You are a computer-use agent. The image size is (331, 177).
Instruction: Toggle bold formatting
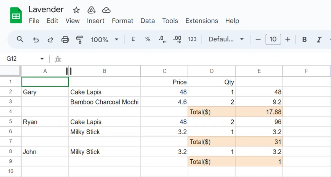(x=304, y=40)
